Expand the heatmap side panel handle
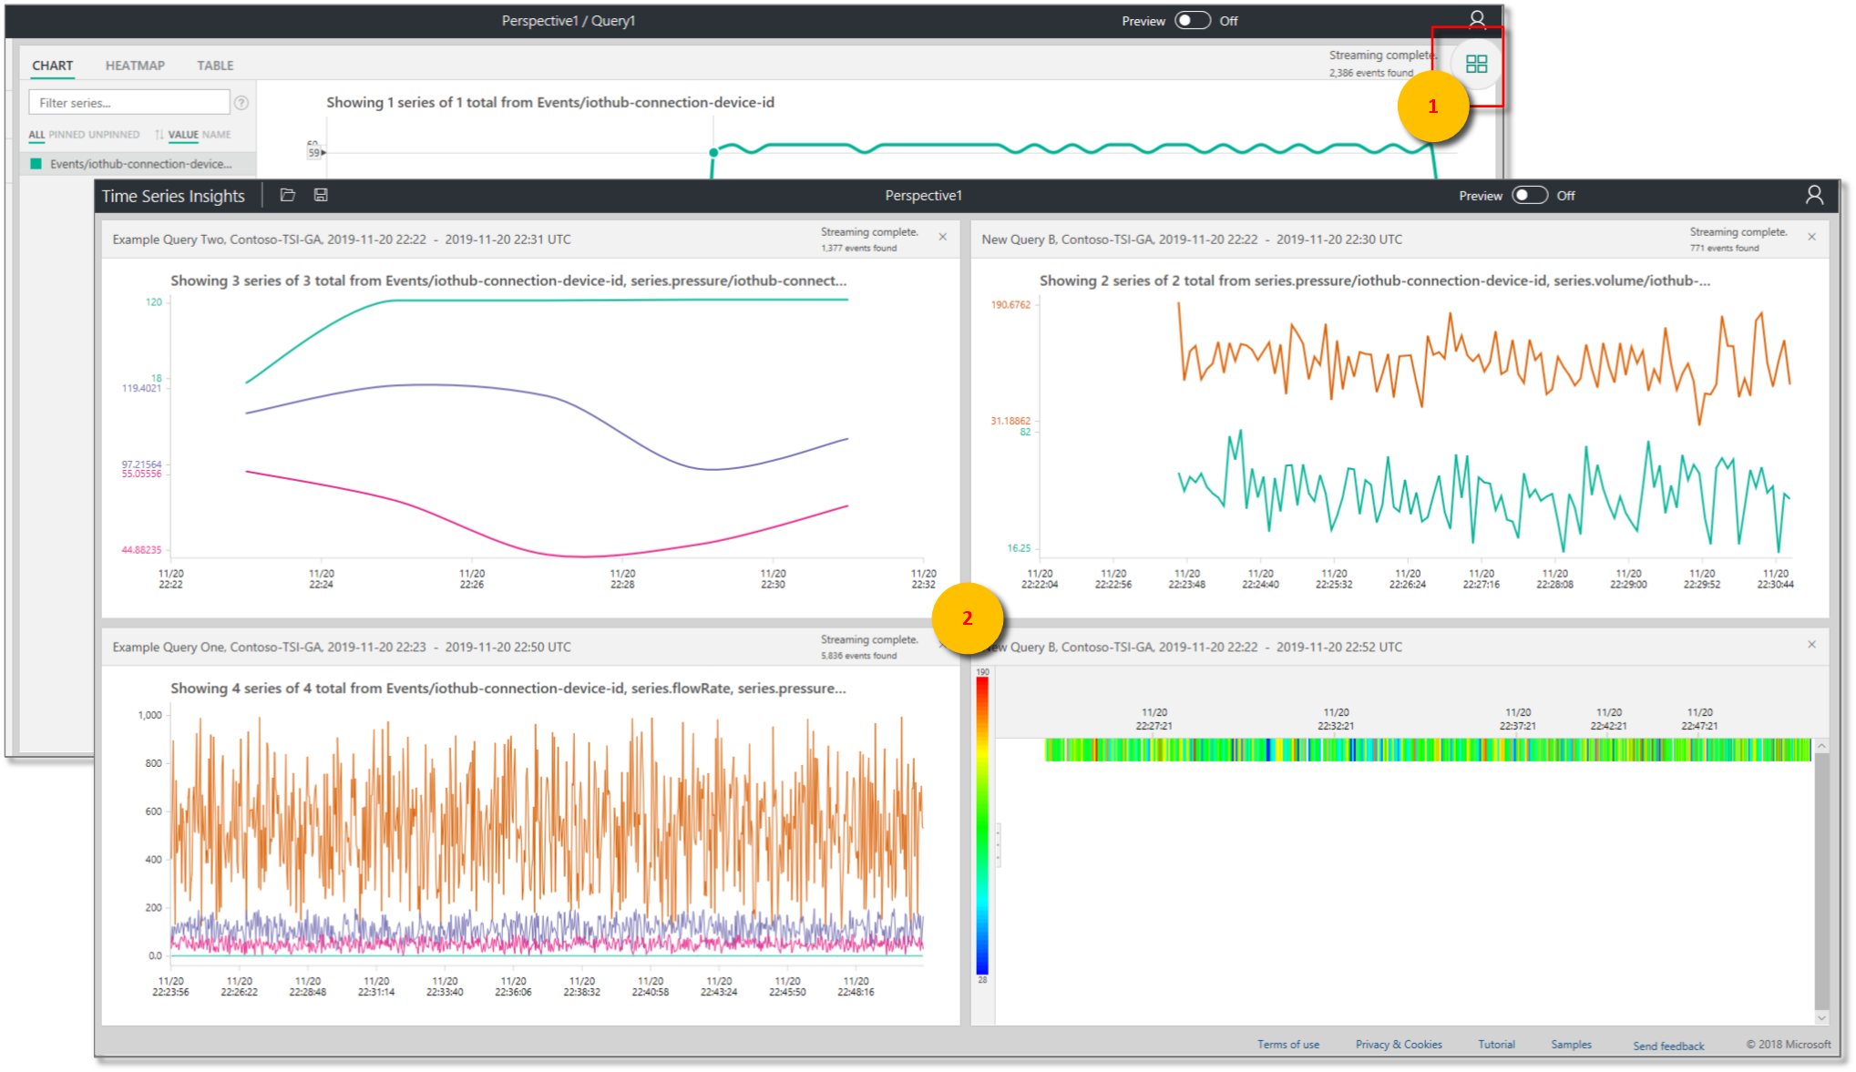This screenshot has width=1856, height=1072. tap(999, 845)
